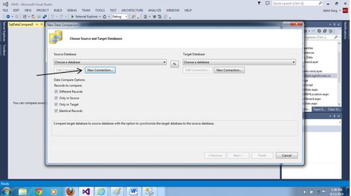351x196 pixels.
Task: Open Windows Explorer from taskbar
Action: point(23,192)
